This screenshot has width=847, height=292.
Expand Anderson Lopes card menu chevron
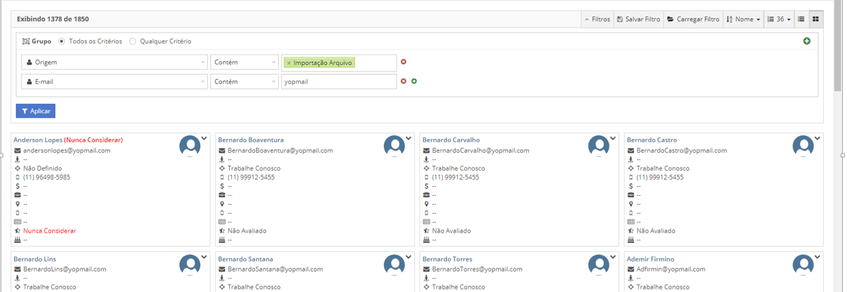[204, 139]
